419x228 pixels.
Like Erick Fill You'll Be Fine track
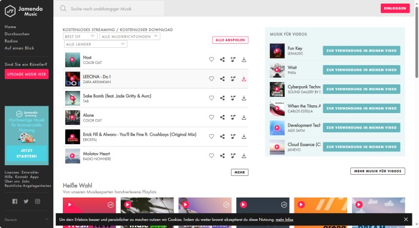click(x=211, y=136)
